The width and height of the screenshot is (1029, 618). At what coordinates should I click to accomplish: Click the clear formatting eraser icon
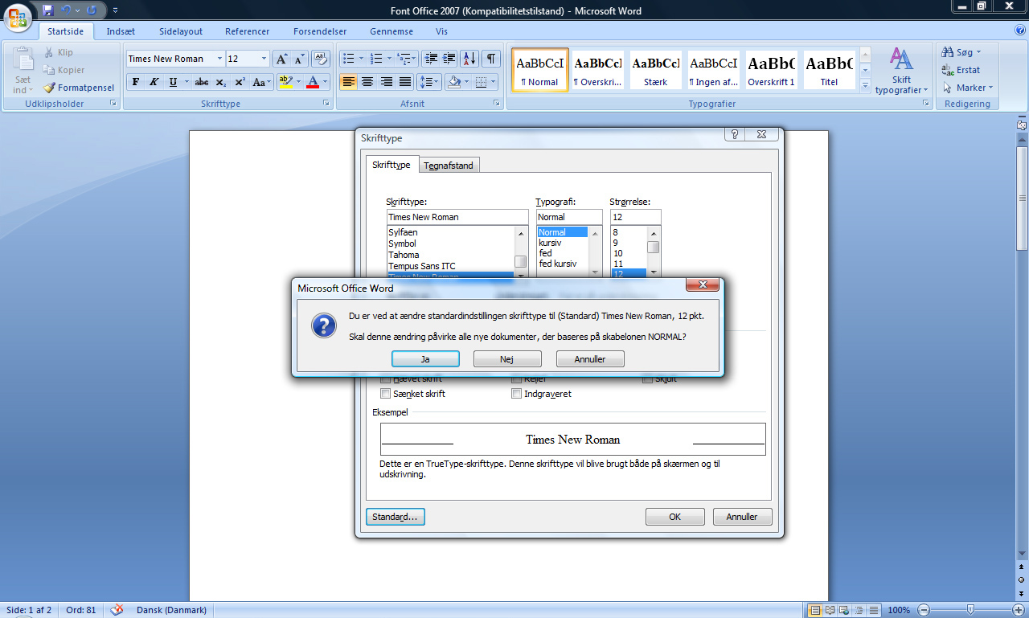pyautogui.click(x=321, y=59)
